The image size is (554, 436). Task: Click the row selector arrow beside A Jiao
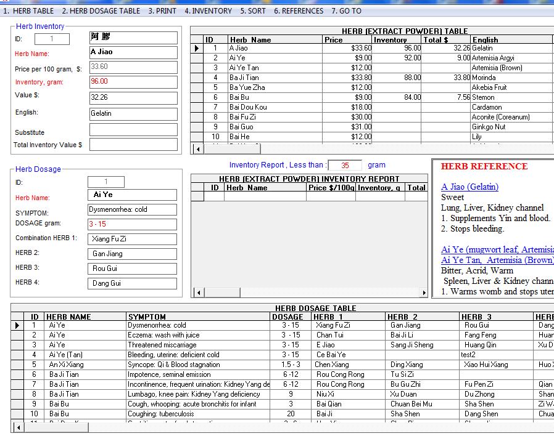click(197, 48)
